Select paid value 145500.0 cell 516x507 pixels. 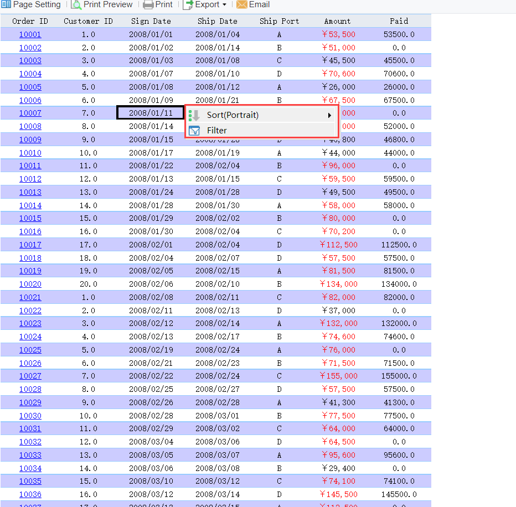coord(399,494)
